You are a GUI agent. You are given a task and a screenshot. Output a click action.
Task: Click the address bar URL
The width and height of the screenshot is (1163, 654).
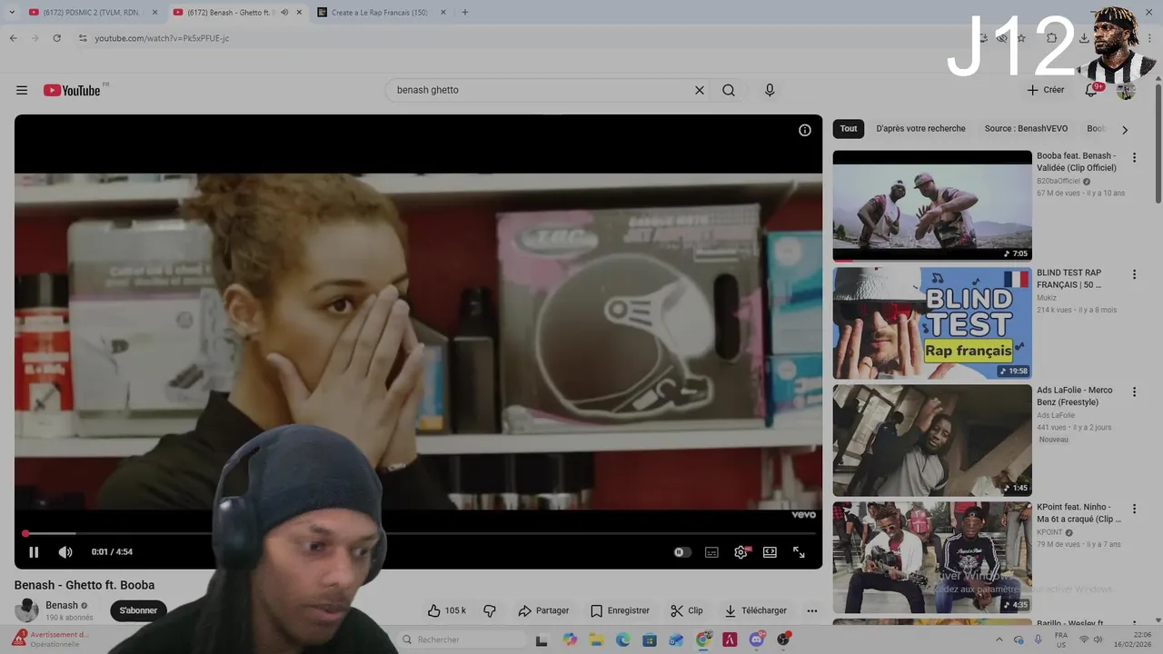pyautogui.click(x=162, y=38)
